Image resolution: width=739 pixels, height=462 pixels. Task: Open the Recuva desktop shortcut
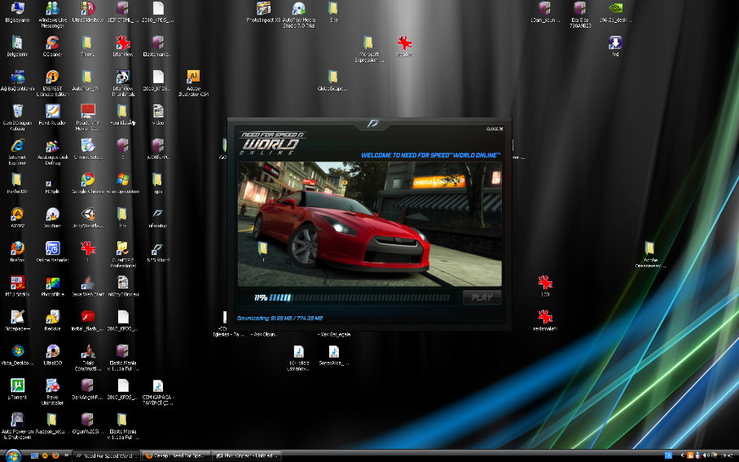(x=52, y=319)
